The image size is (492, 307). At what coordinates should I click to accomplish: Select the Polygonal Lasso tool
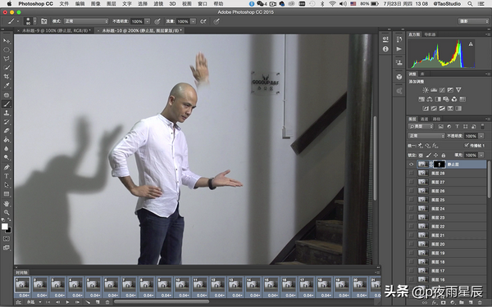(7, 59)
